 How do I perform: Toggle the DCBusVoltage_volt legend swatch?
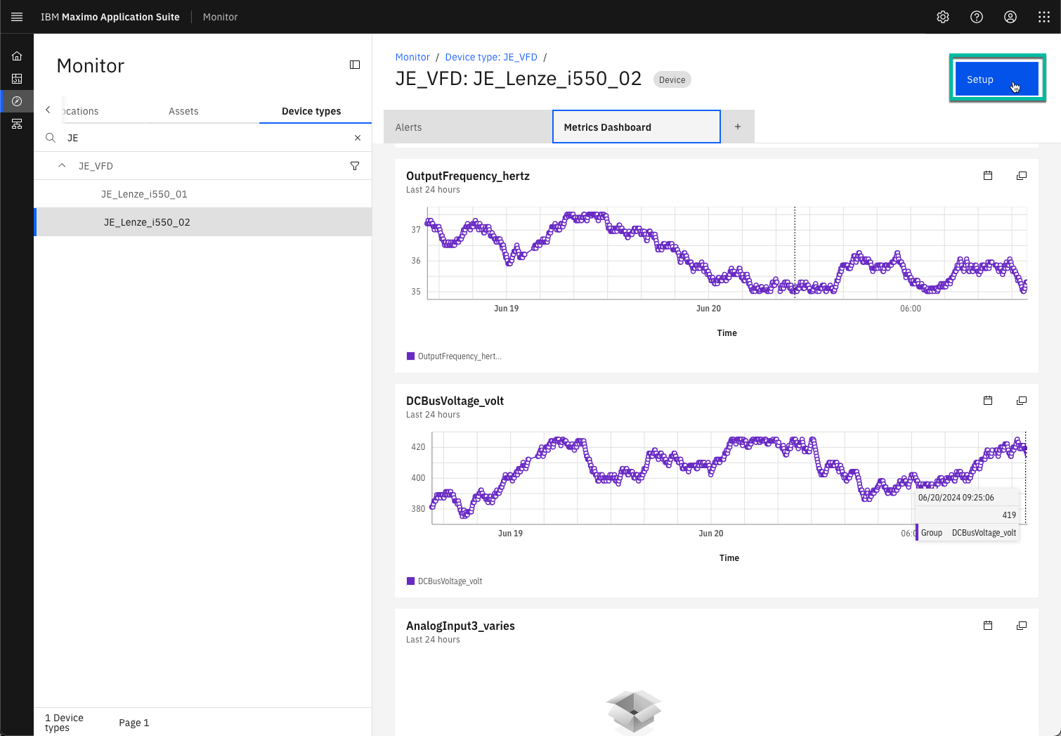pos(410,581)
